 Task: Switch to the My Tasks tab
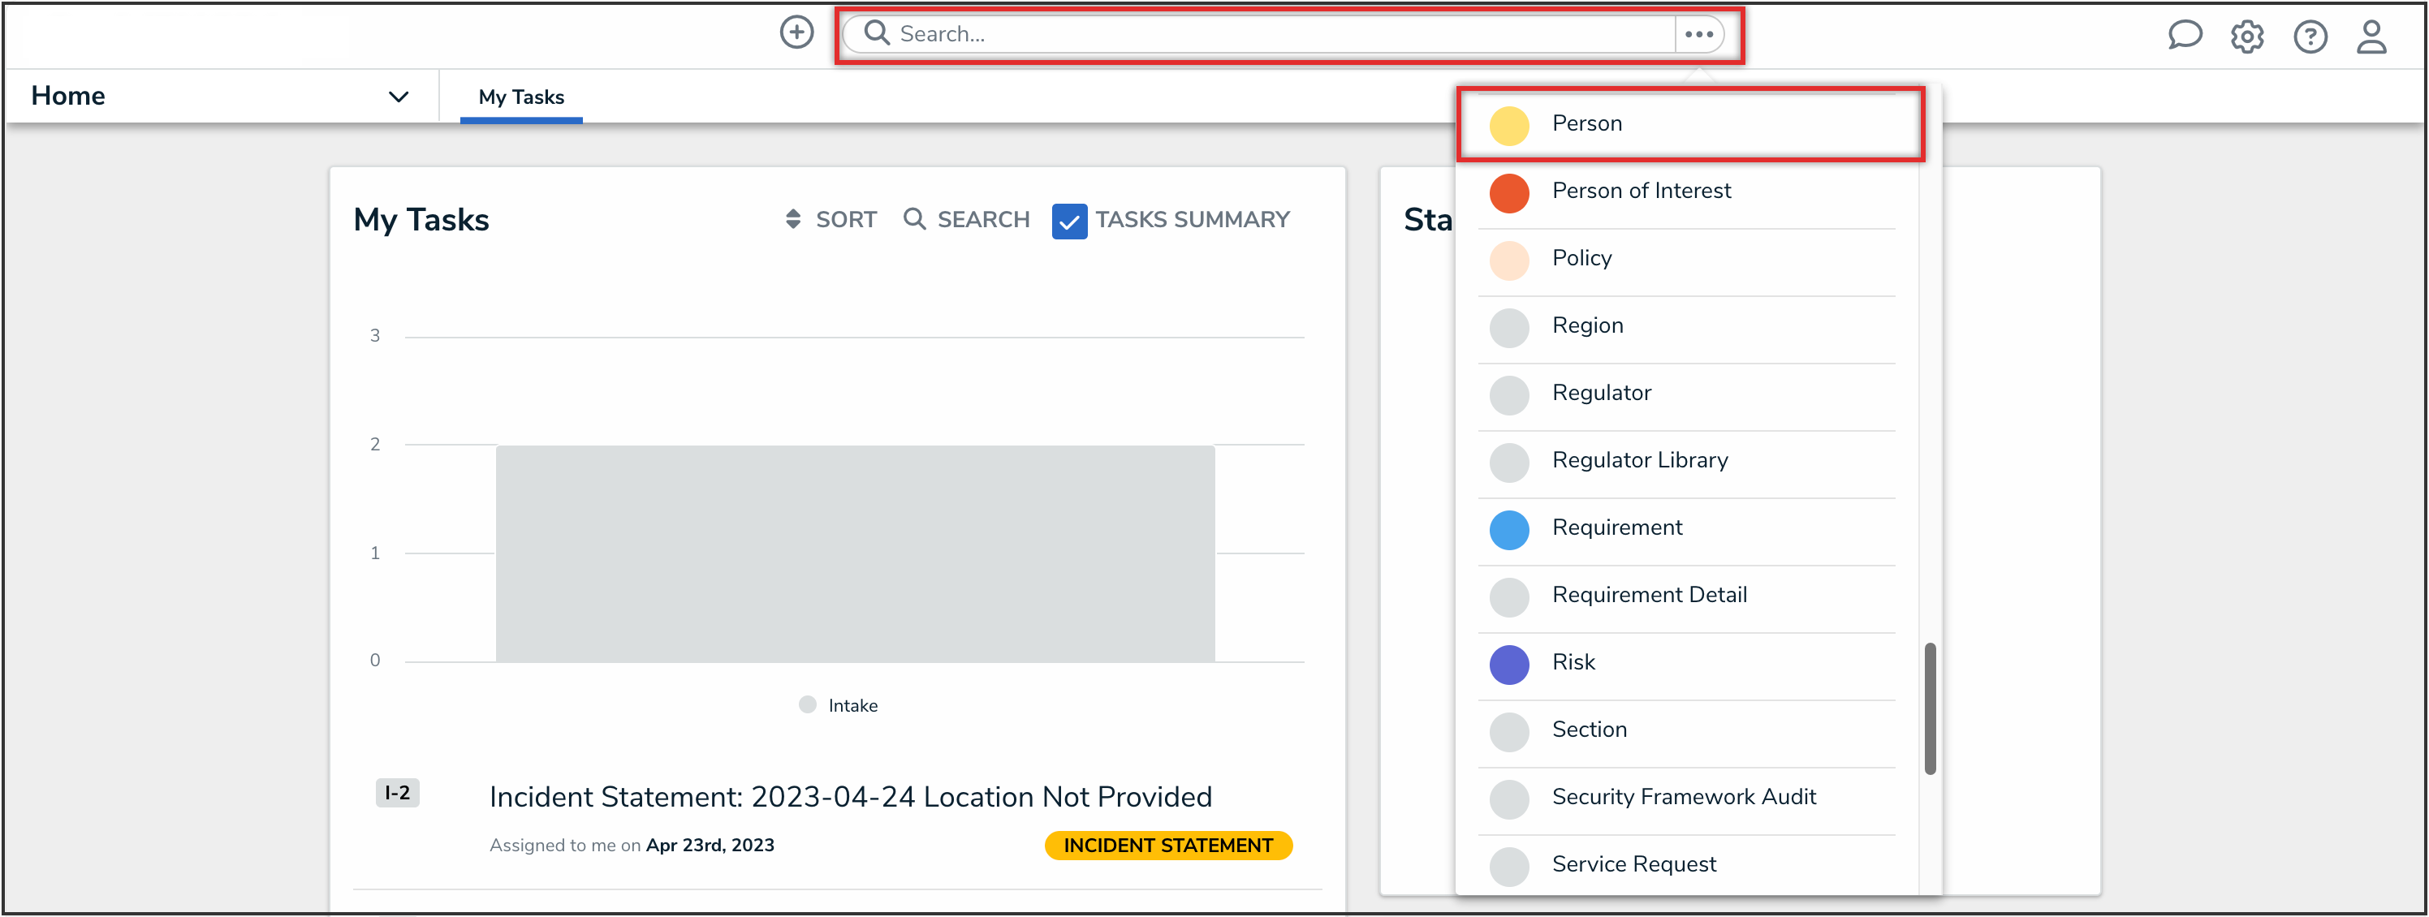[520, 96]
